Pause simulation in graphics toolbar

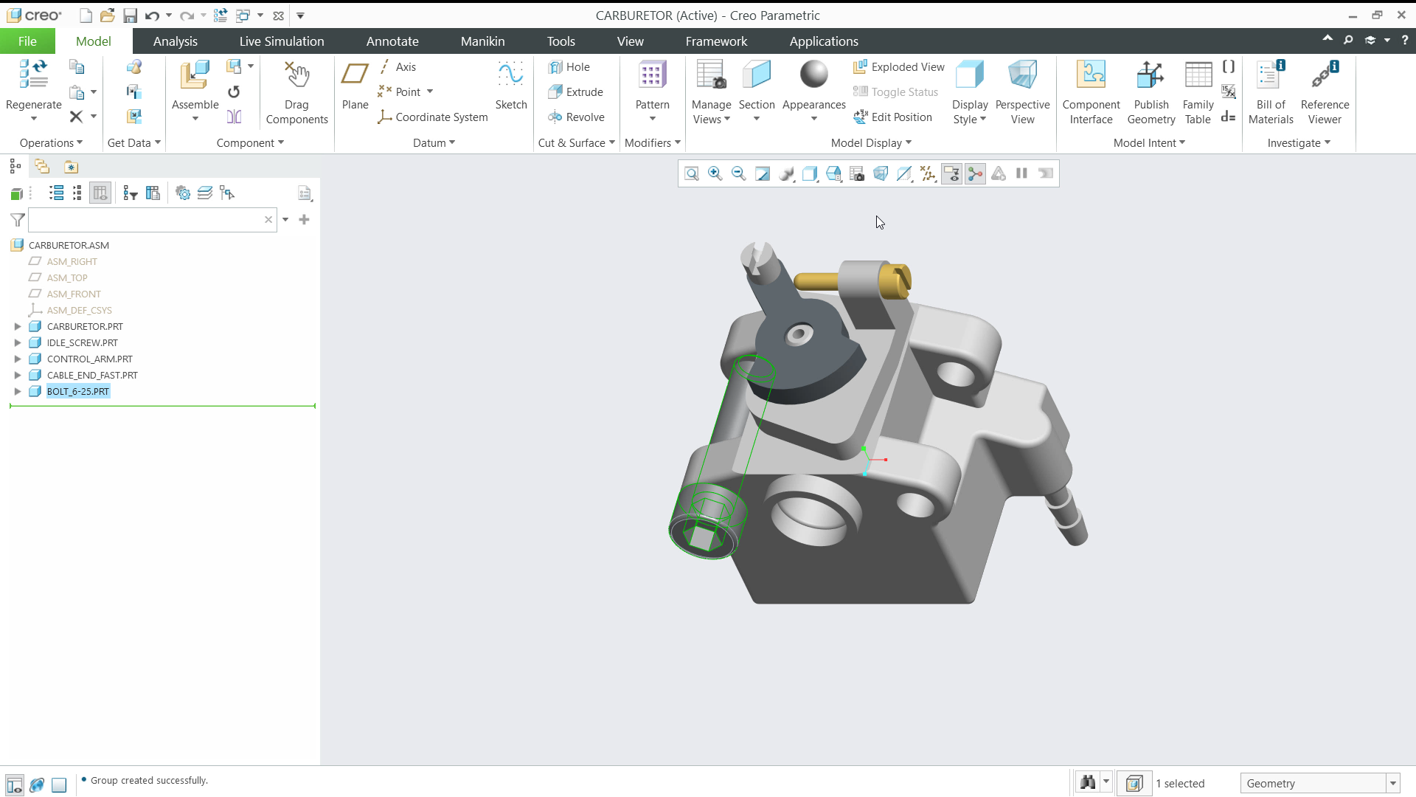[1021, 173]
